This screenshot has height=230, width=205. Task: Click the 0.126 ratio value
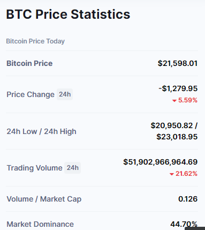[188, 199]
